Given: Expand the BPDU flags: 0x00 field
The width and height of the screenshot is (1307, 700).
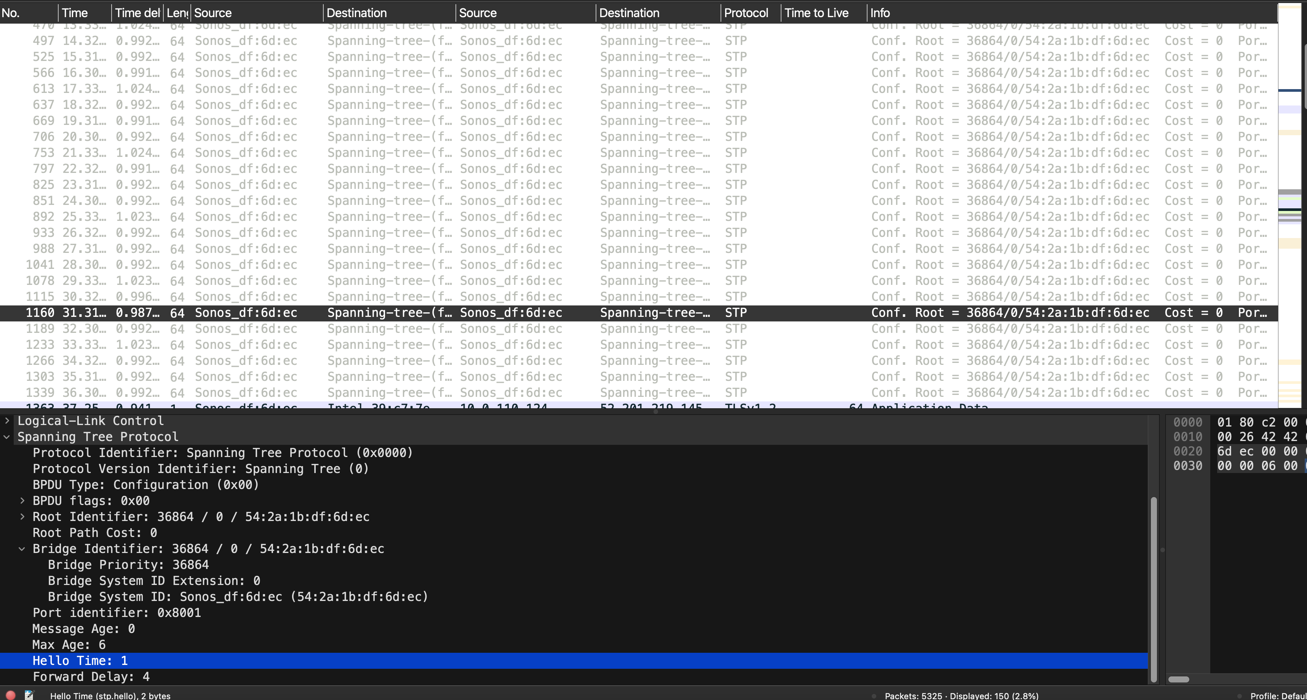Looking at the screenshot, I should pyautogui.click(x=22, y=501).
